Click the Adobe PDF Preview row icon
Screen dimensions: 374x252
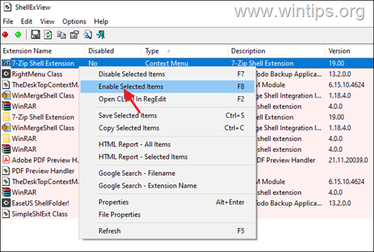pyautogui.click(x=6, y=160)
